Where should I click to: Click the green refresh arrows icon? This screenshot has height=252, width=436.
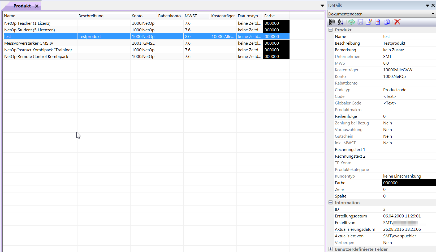[x=351, y=22]
